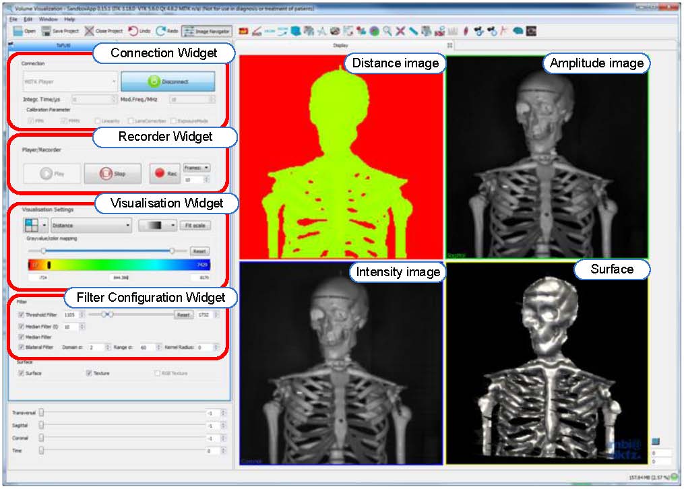Click the Open icon in the toolbar

(18, 31)
